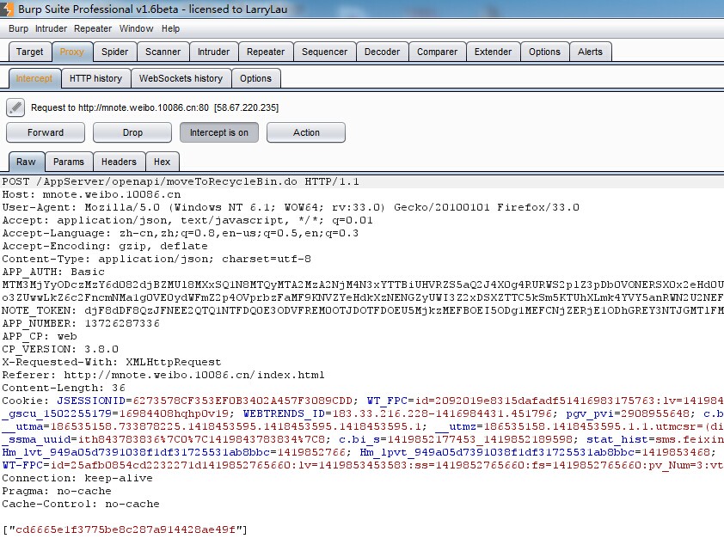The width and height of the screenshot is (724, 557).
Task: Click the User-Agent header line
Action: pos(291,208)
